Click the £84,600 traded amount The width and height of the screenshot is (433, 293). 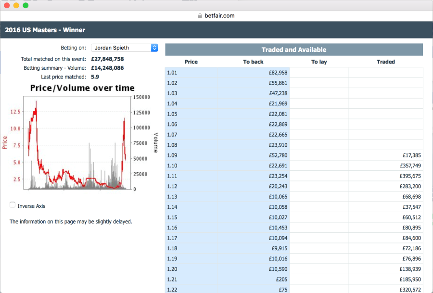click(412, 238)
